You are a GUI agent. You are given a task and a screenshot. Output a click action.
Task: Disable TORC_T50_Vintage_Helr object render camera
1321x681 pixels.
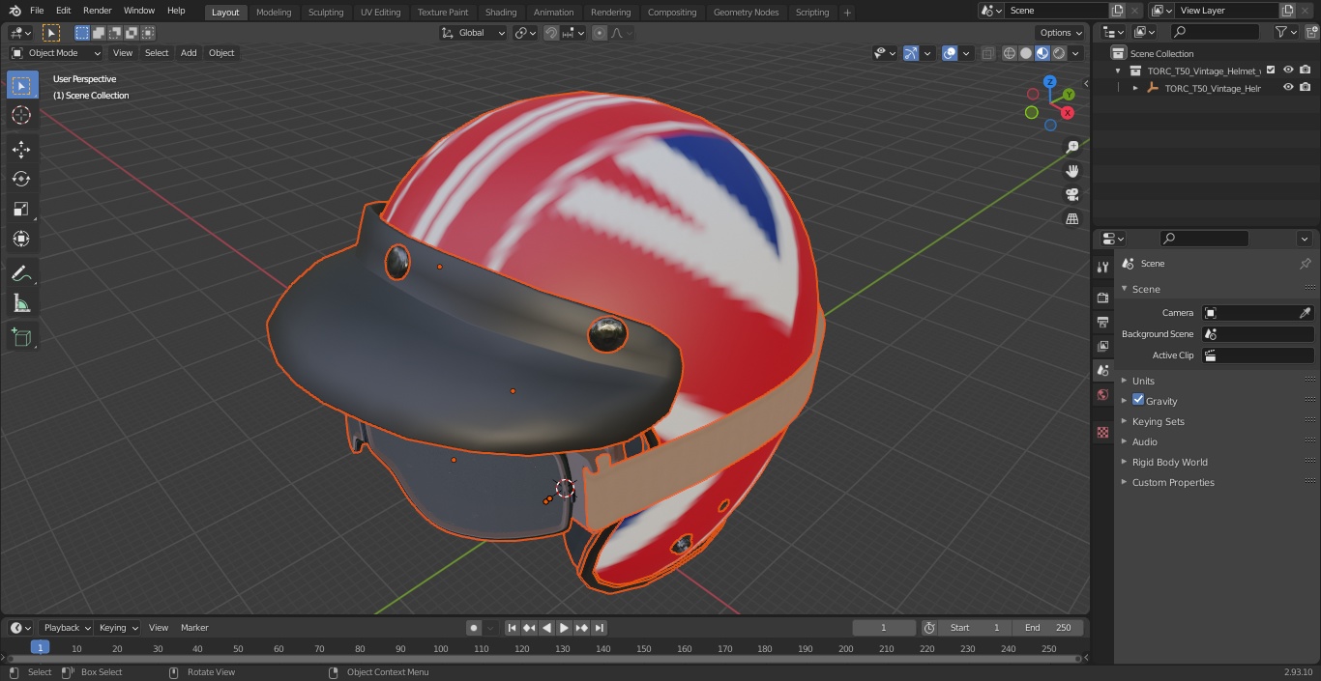(x=1306, y=87)
